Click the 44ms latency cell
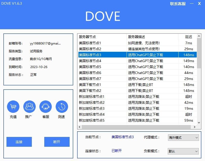The width and height of the screenshot is (205, 161). click(x=189, y=73)
